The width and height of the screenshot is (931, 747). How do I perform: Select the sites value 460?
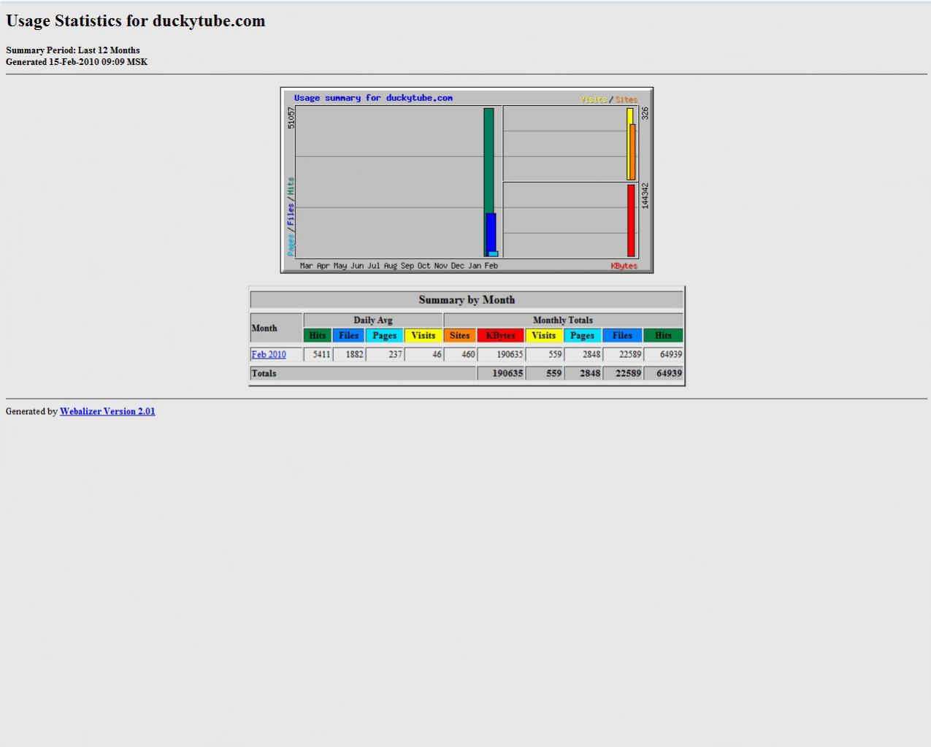[467, 355]
